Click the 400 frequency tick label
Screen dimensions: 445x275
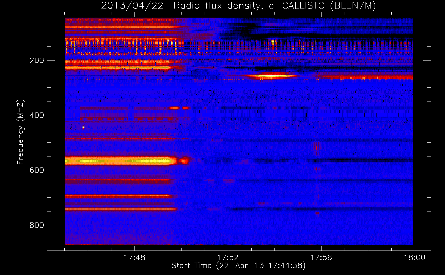tap(37, 115)
